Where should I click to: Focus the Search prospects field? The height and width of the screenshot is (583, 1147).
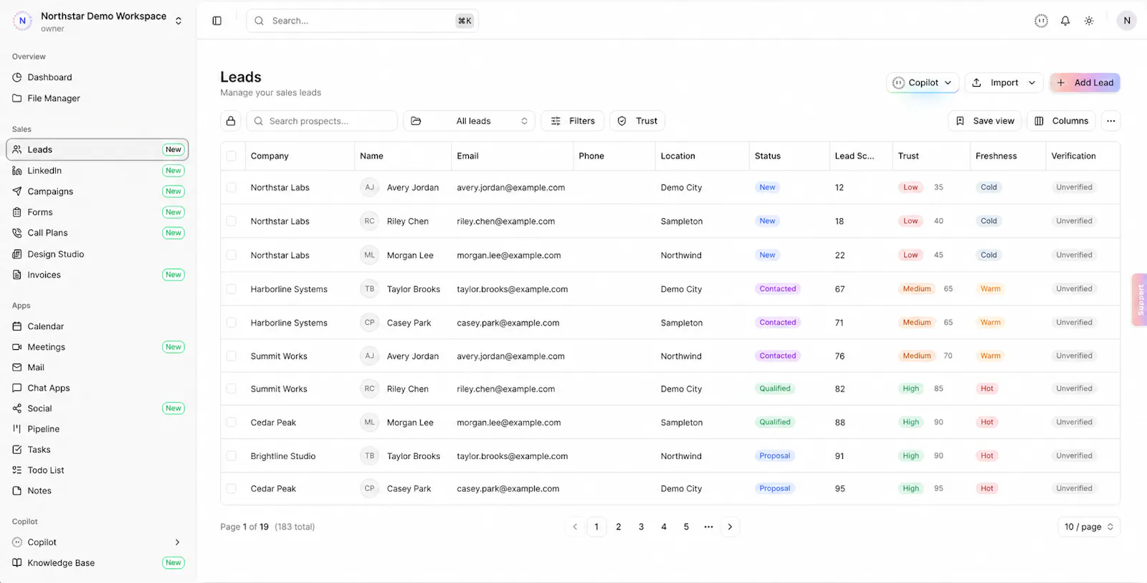click(x=322, y=121)
